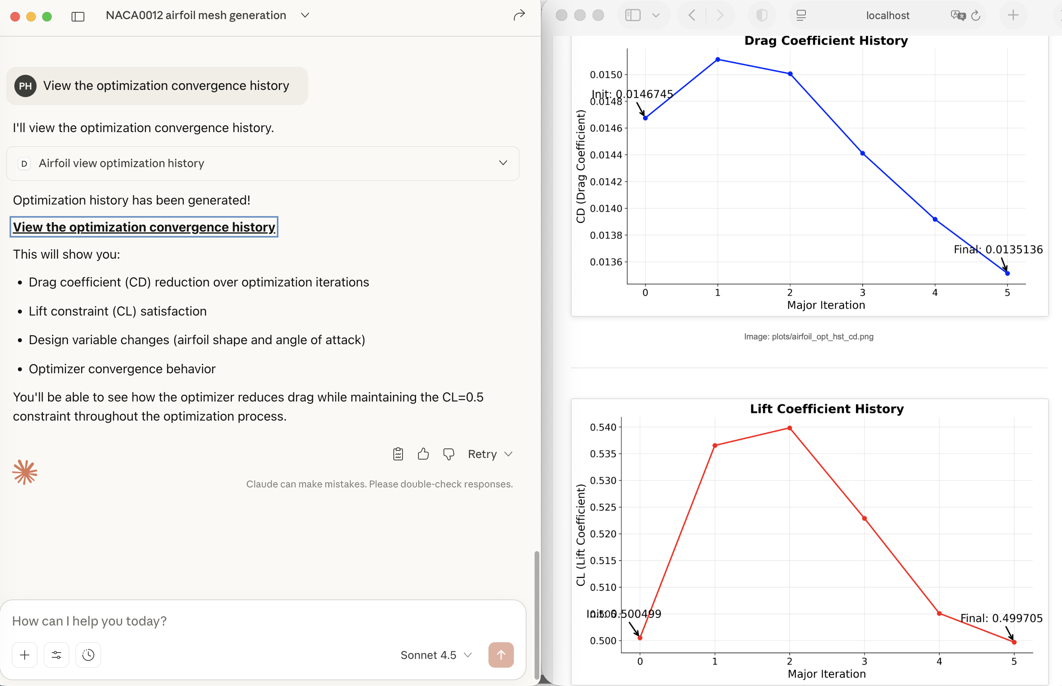Click Safari translate icon in address bar
This screenshot has height=686, width=1062.
coord(957,16)
